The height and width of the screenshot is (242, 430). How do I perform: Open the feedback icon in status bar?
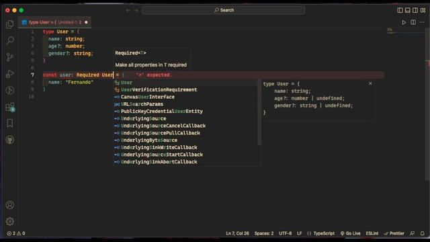coord(412,233)
